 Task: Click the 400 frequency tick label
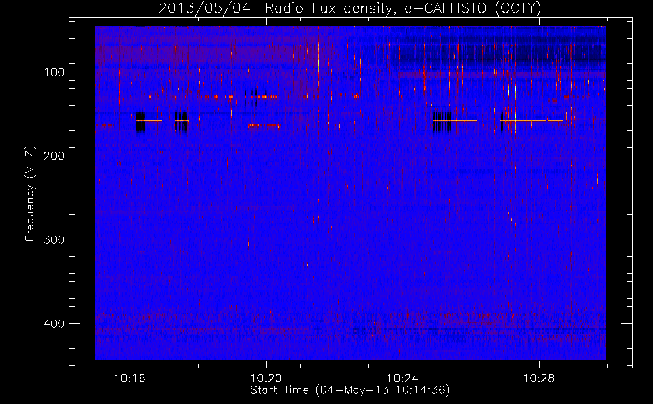coord(54,324)
